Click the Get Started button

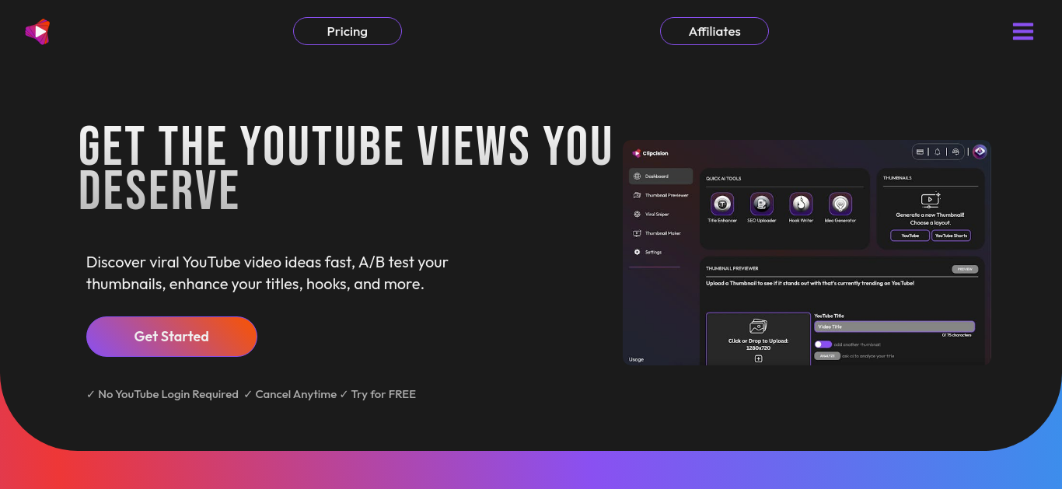172,337
